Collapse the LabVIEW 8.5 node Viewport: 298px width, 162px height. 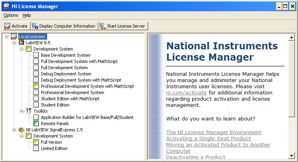(14, 43)
